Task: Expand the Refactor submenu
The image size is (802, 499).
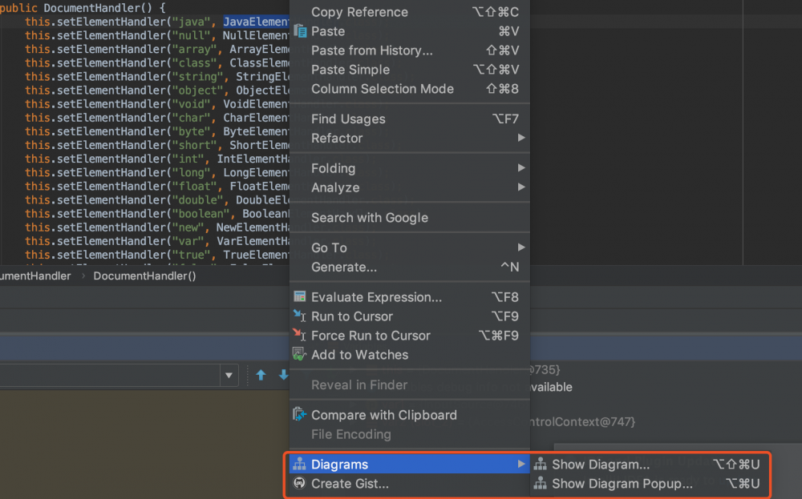Action: click(337, 139)
